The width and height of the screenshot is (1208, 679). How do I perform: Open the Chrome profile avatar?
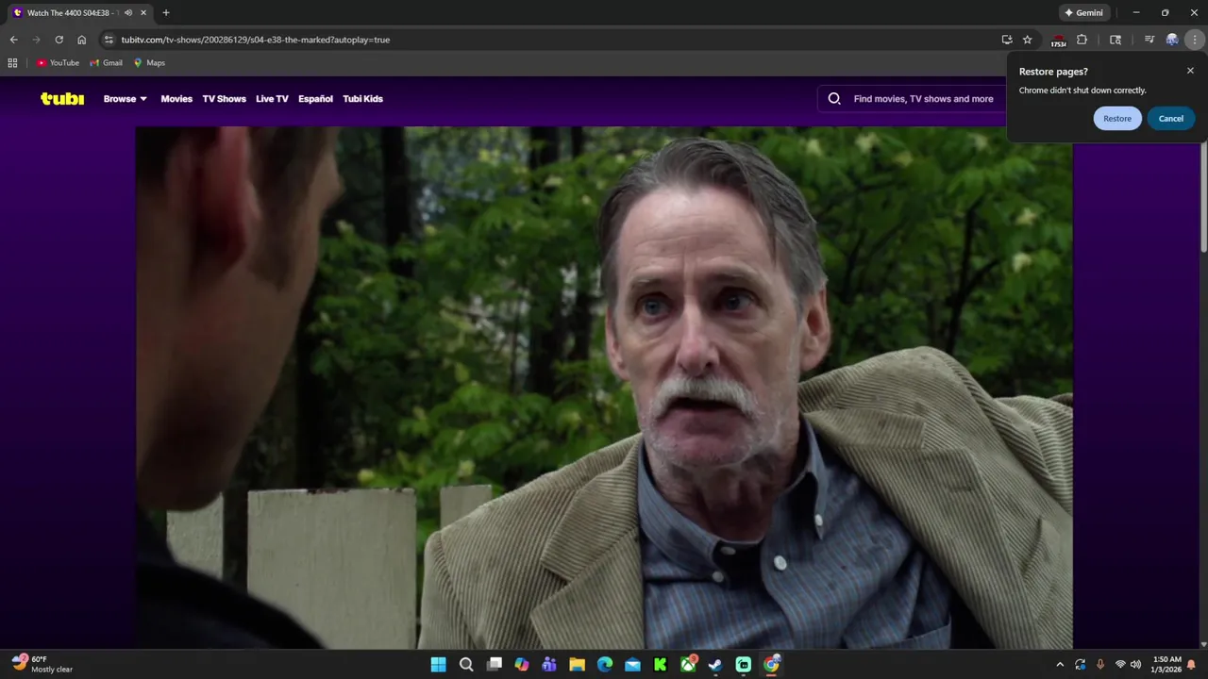(1172, 40)
